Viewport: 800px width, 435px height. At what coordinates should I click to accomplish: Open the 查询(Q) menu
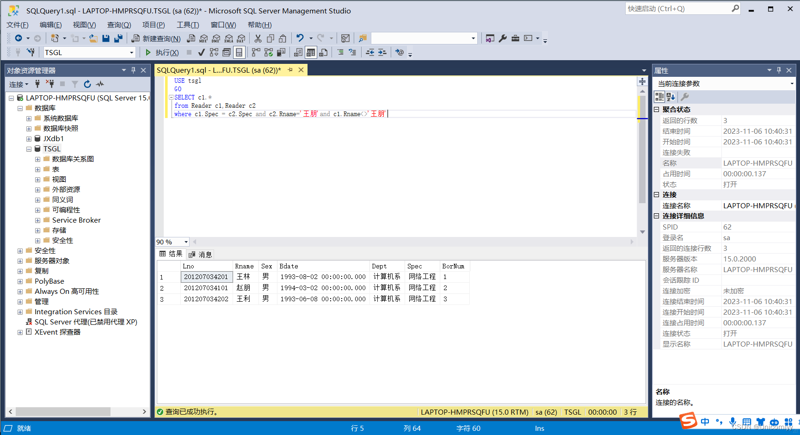pyautogui.click(x=119, y=25)
